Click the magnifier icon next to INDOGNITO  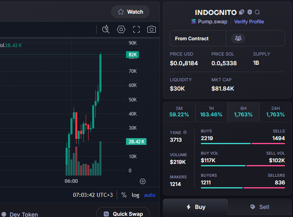point(257,12)
